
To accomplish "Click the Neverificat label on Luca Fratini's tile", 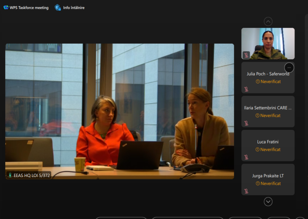I will pyautogui.click(x=271, y=149).
